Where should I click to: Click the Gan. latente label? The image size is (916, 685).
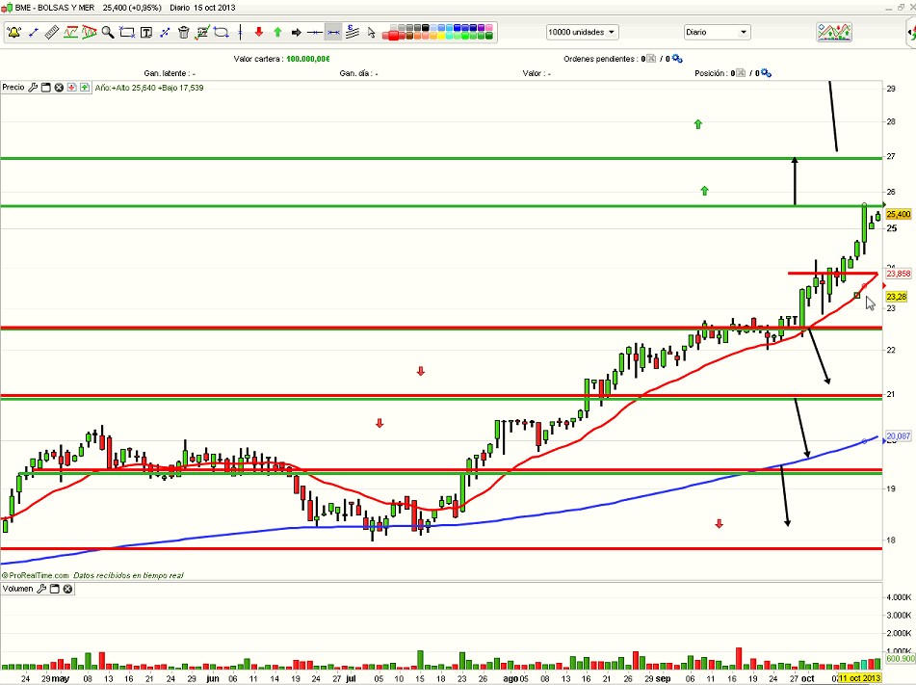tap(170, 73)
